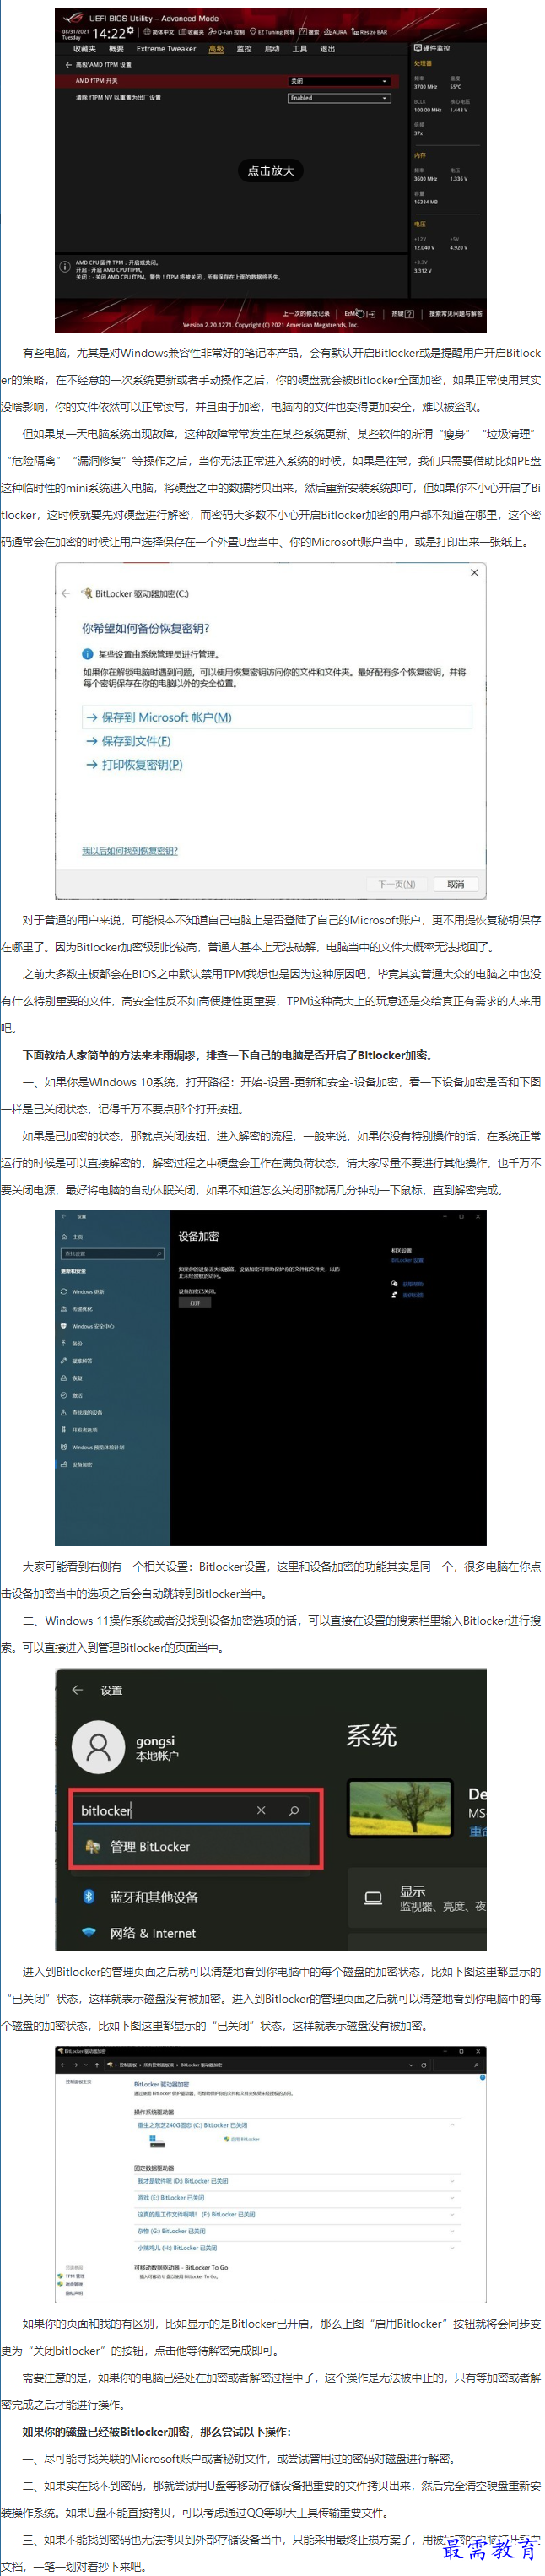The image size is (545, 2576).
Task: Click 上一次的修改记录 in BIOS footer
Action: (306, 314)
